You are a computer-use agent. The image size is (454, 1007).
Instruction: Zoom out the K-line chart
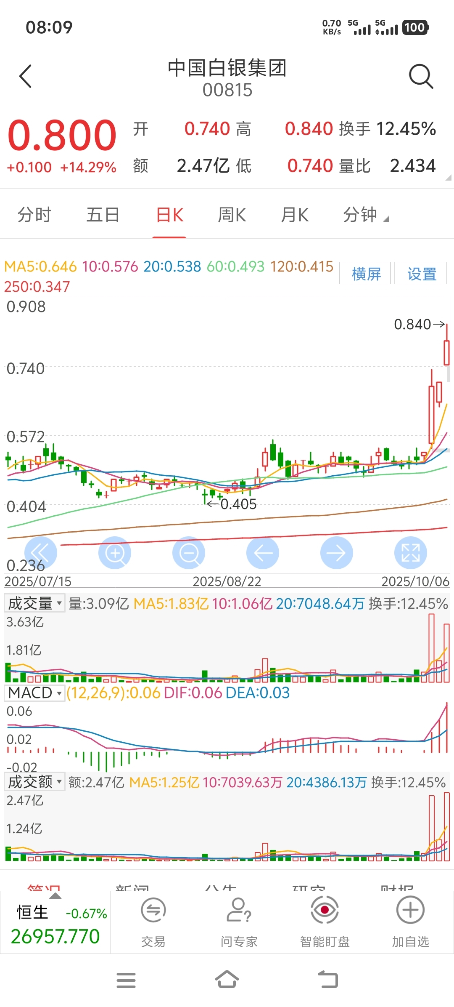189,553
